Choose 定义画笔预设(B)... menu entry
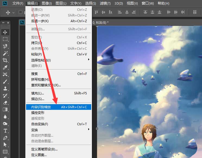This screenshot has height=158, width=202. (x=59, y=149)
